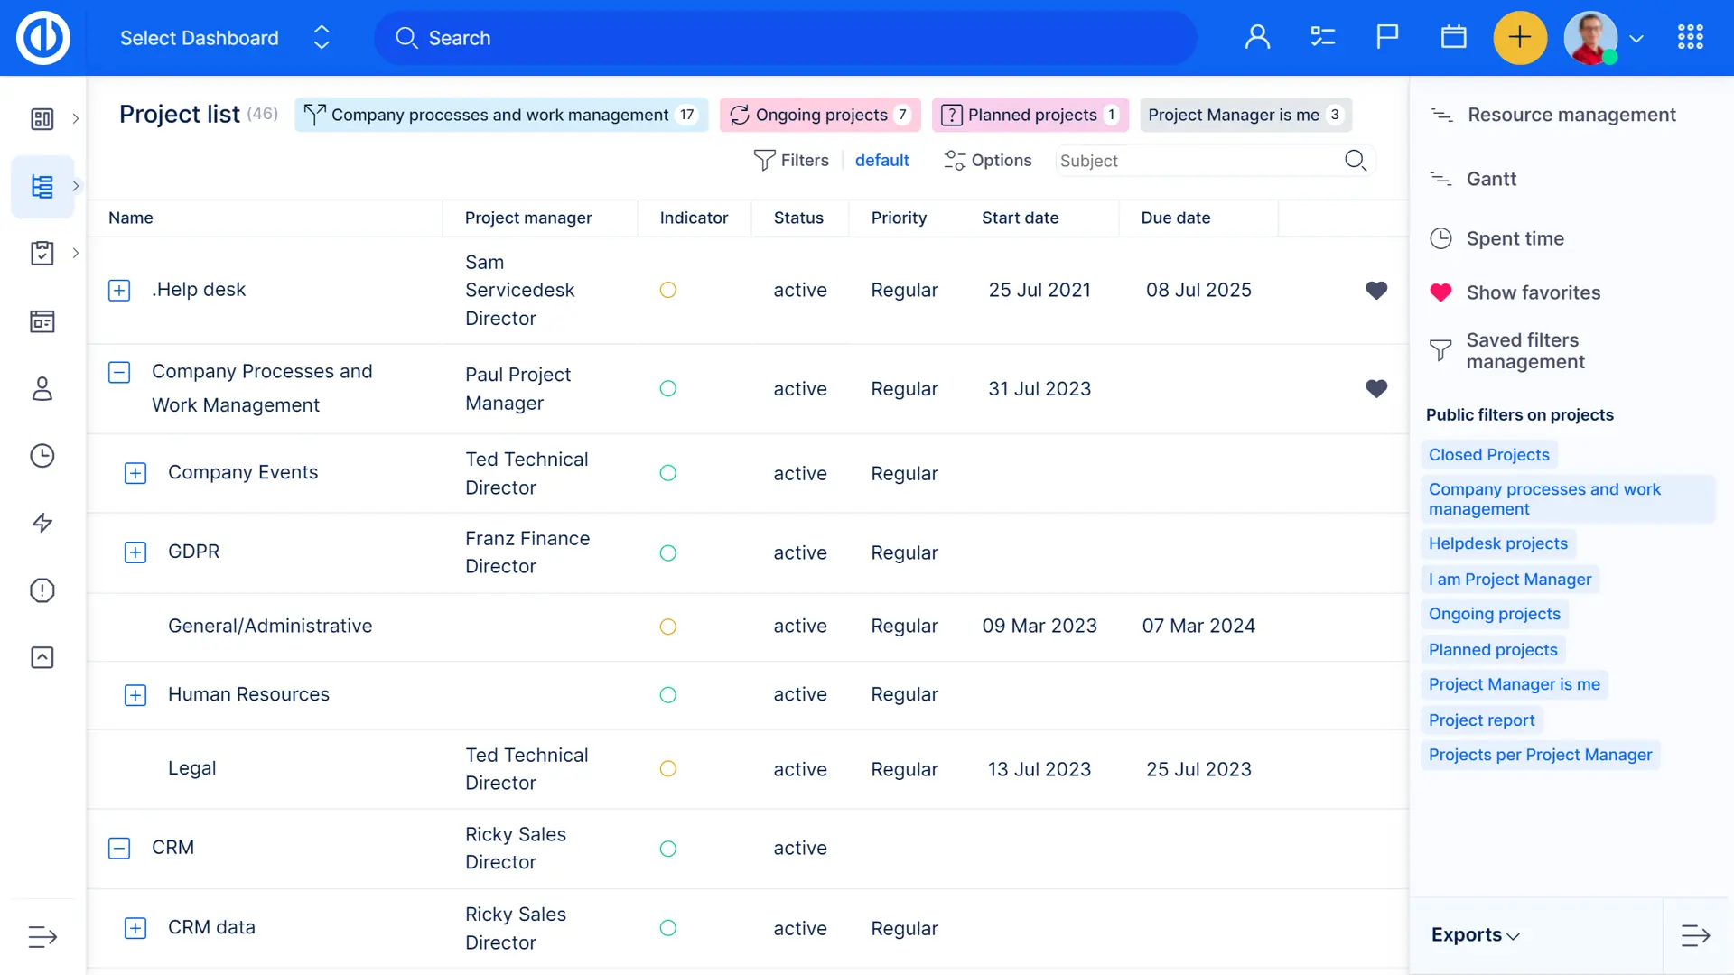
Task: Click the yellow plus create button
Action: pos(1520,38)
